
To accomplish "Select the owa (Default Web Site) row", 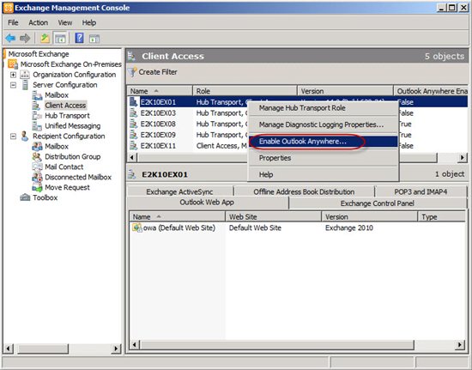I will (297, 227).
